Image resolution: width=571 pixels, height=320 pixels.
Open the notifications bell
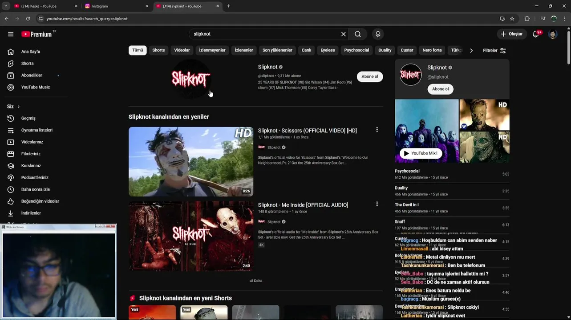[x=536, y=34]
